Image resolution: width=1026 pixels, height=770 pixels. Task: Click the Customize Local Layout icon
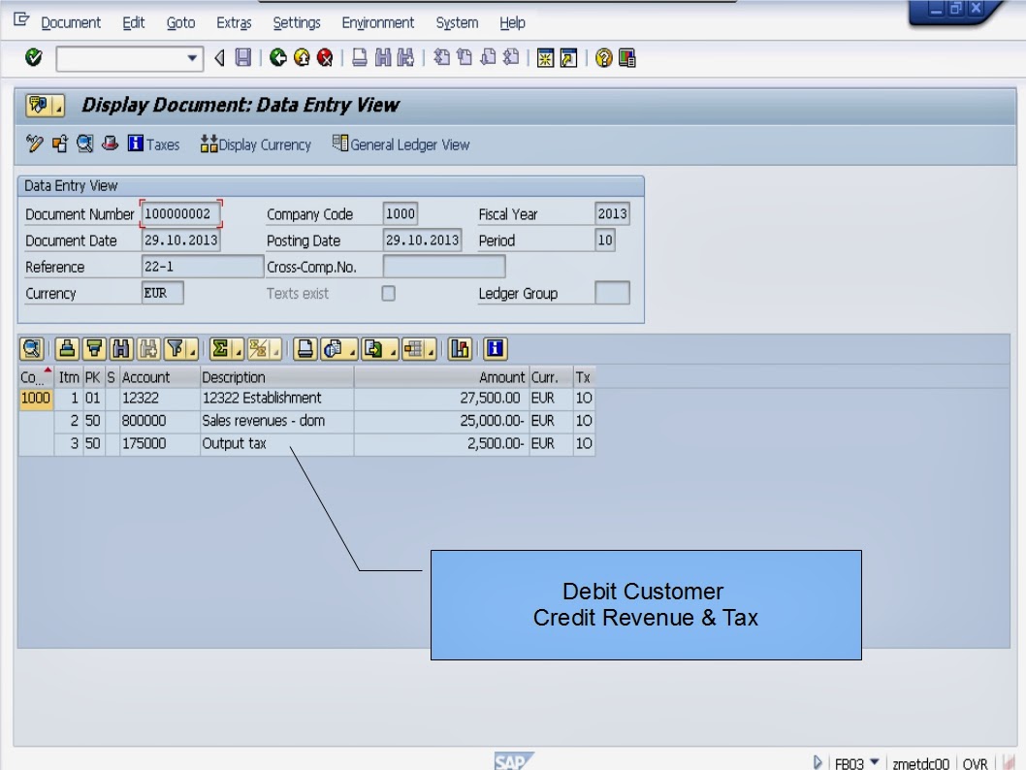click(626, 57)
